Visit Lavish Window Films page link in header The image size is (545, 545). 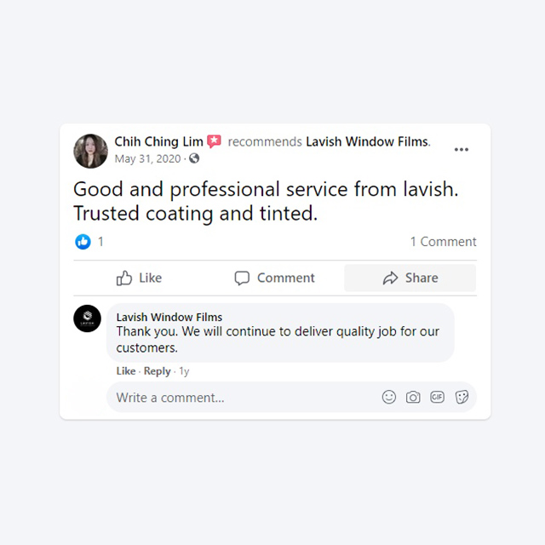click(x=368, y=141)
